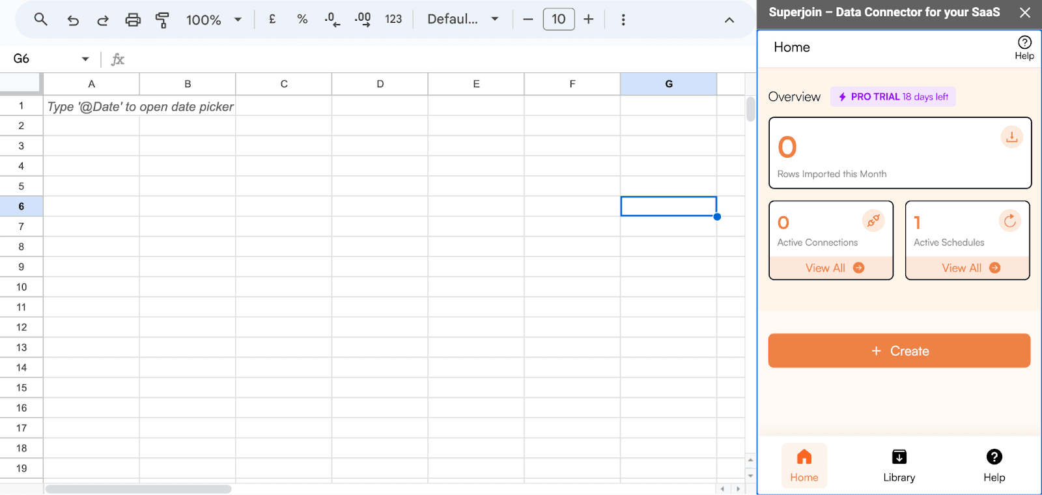This screenshot has height=495, width=1042.
Task: Click the Overview label
Action: [795, 96]
